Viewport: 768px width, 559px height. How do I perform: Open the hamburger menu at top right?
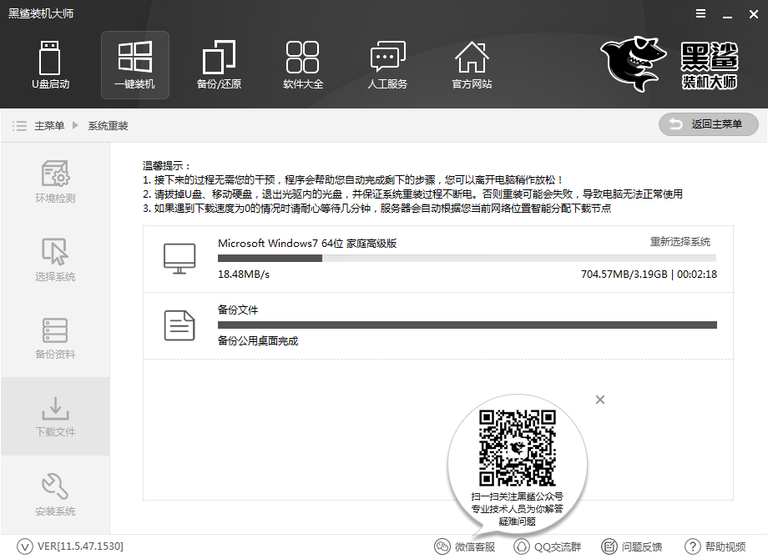[x=700, y=13]
